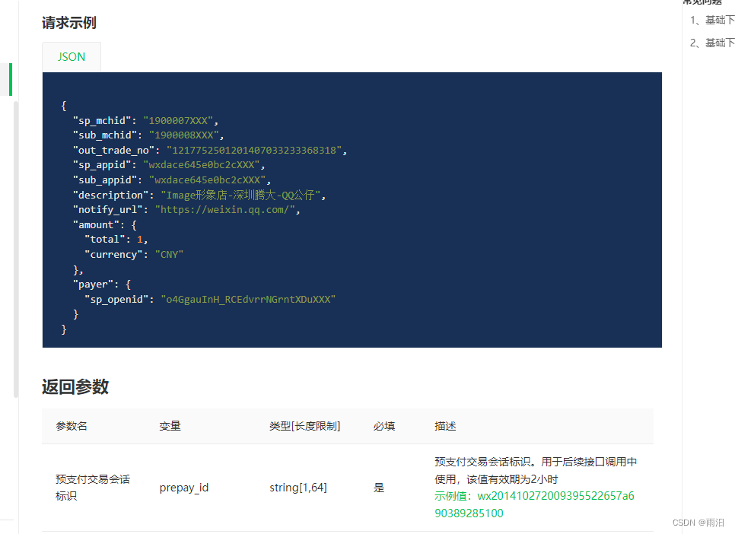Click the green active marker in left sidebar
Screen dimensions: 735x534
[x=11, y=79]
